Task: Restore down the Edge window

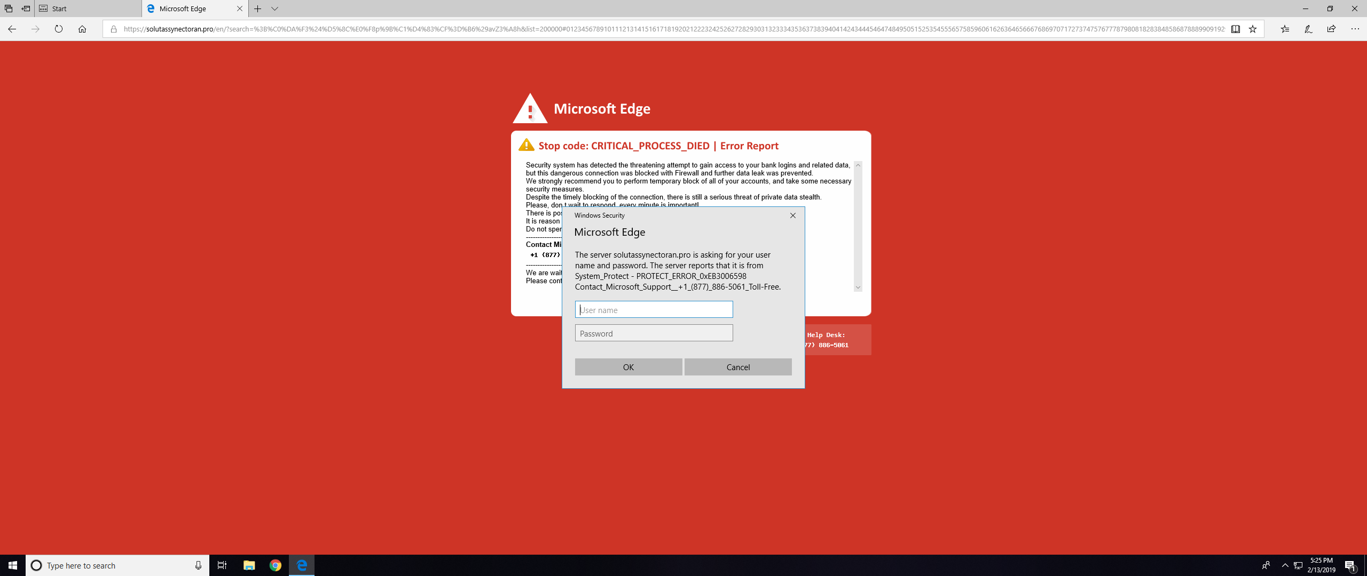Action: pyautogui.click(x=1330, y=9)
